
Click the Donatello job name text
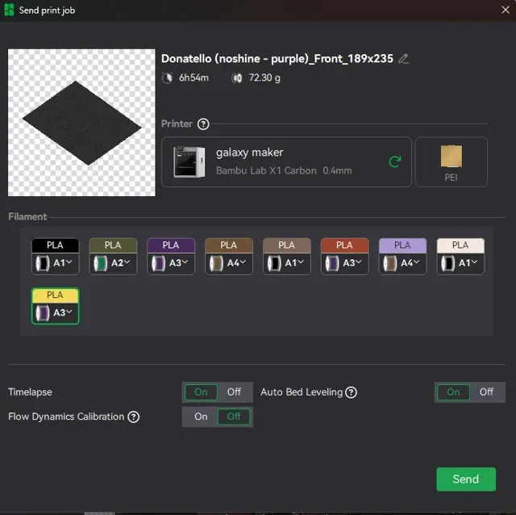[277, 59]
